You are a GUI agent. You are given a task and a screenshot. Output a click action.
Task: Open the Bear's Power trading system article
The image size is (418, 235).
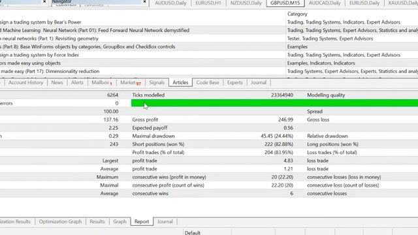pyautogui.click(x=40, y=22)
